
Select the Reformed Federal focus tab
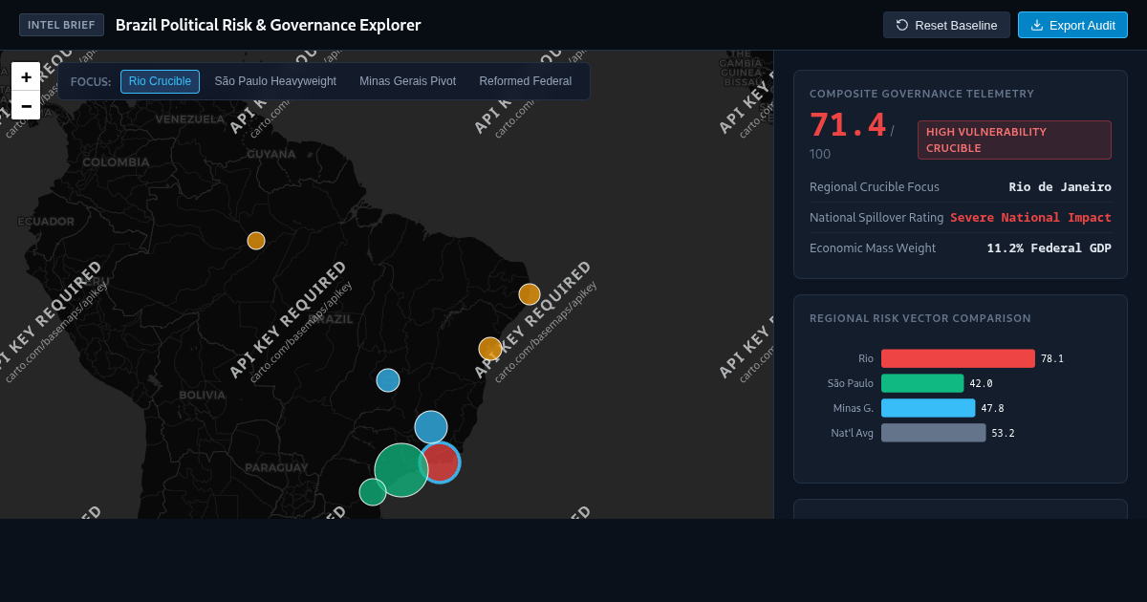pyautogui.click(x=526, y=81)
